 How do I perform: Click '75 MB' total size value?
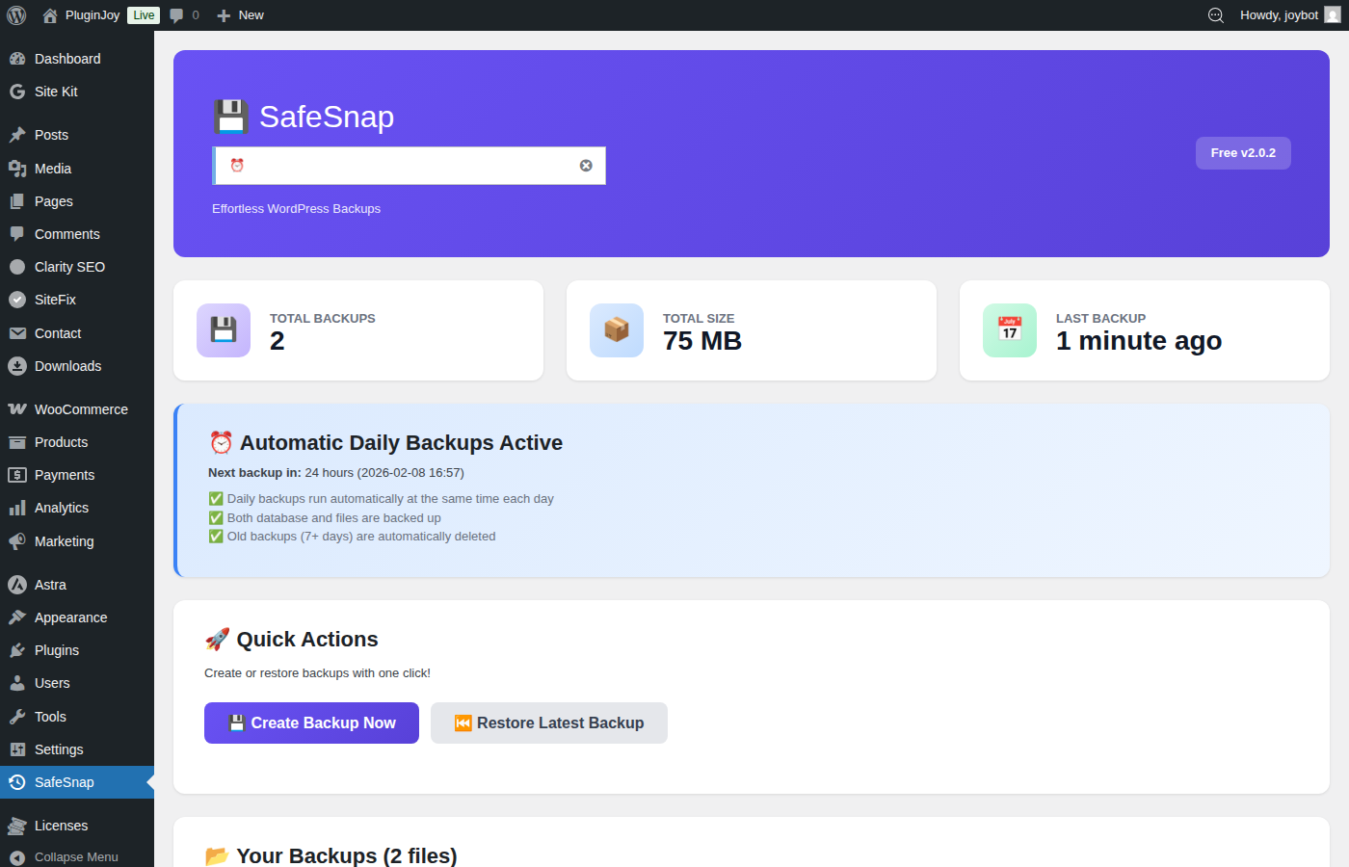click(702, 341)
